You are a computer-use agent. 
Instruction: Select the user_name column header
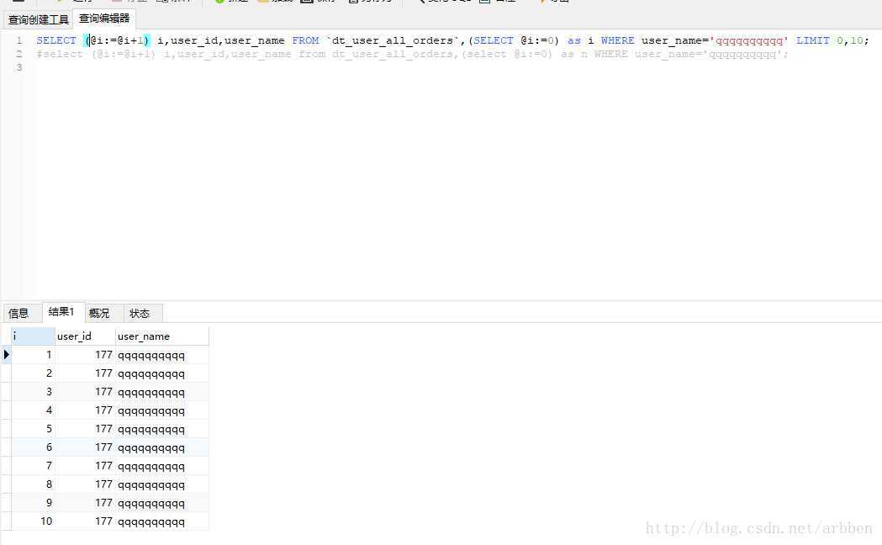[x=162, y=336]
